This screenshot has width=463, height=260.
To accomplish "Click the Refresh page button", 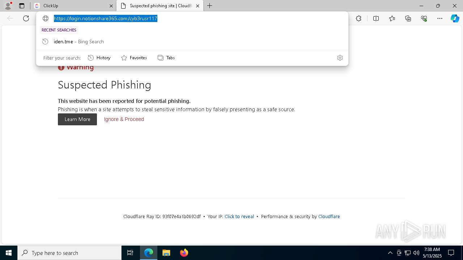I will (26, 18).
